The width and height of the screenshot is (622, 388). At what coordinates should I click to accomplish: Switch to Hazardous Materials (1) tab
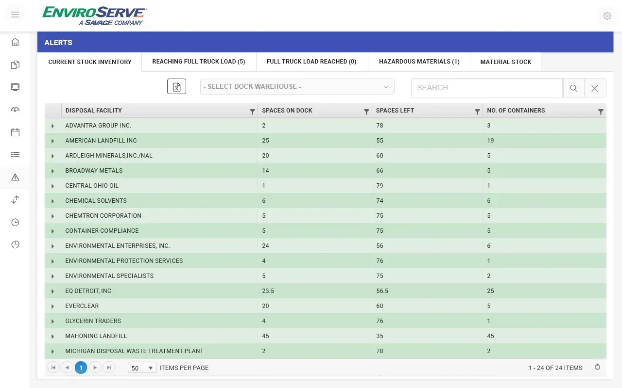point(419,62)
